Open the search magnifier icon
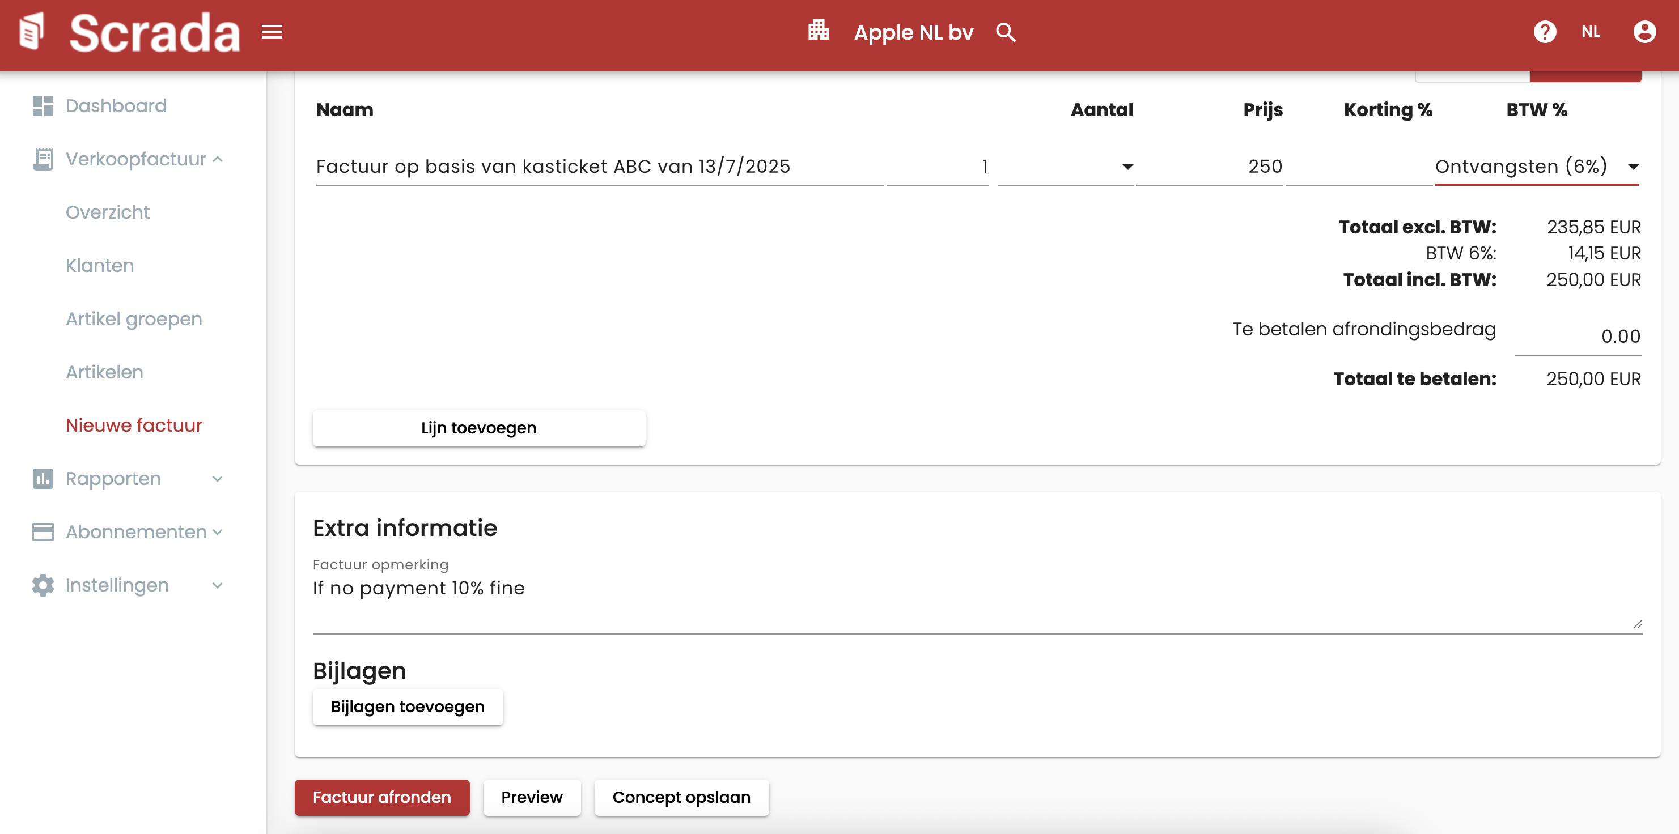 click(1006, 32)
